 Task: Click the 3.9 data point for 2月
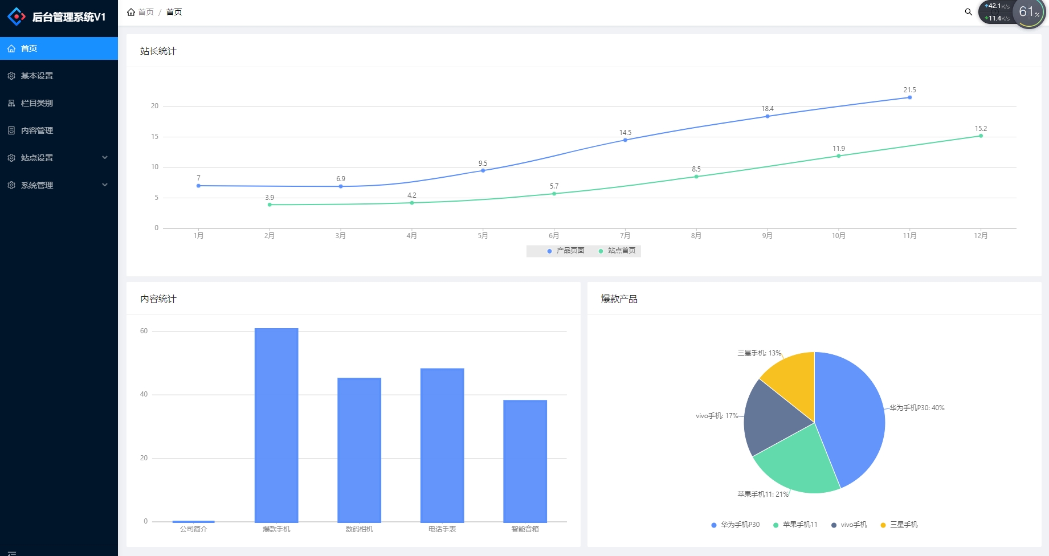click(270, 205)
